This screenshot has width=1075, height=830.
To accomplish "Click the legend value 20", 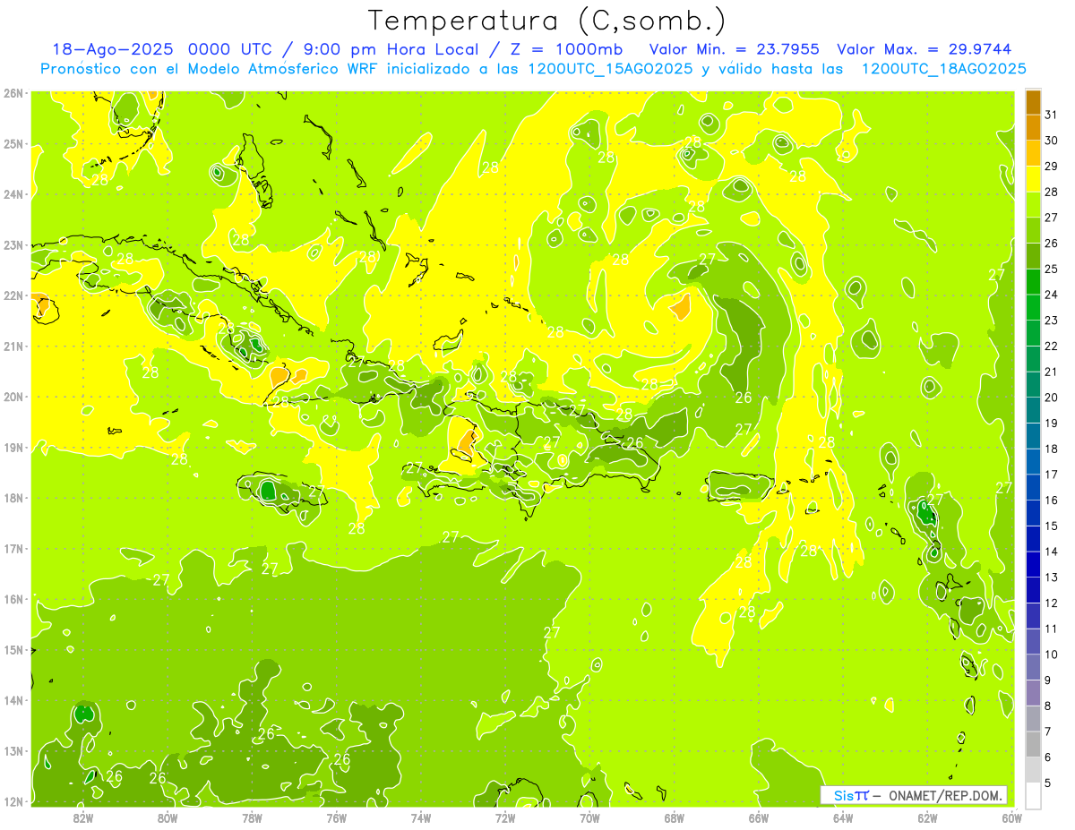I will [1051, 398].
